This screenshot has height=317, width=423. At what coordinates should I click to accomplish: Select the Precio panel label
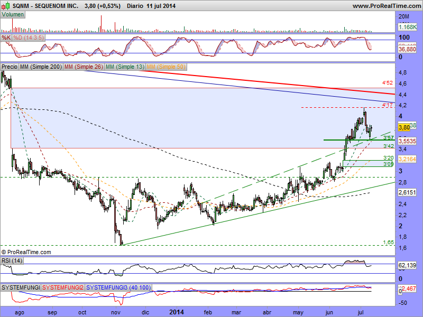pyautogui.click(x=10, y=67)
